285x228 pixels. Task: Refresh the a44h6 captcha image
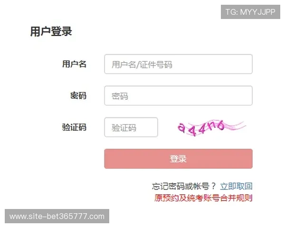(212, 128)
